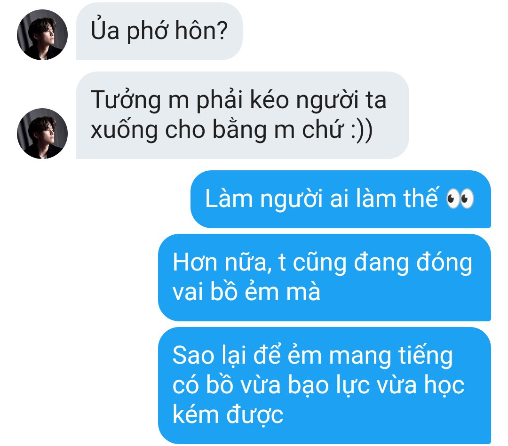The height and width of the screenshot is (446, 508).
Task: Click the word "Làm" starting the blue message
Action: (229, 199)
